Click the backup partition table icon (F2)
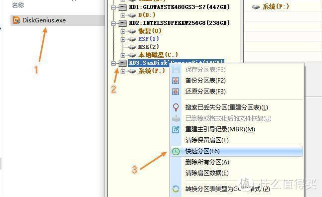This screenshot has width=322, height=197. click(x=175, y=81)
